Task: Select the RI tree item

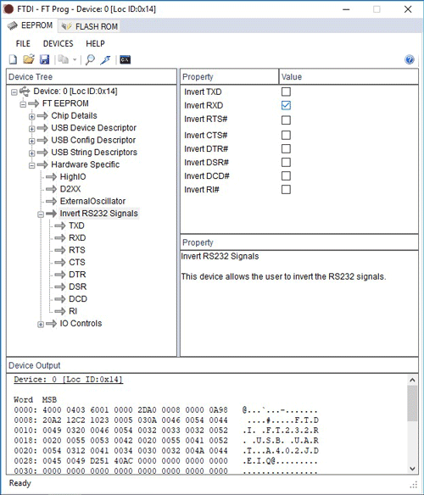Action: coord(73,311)
